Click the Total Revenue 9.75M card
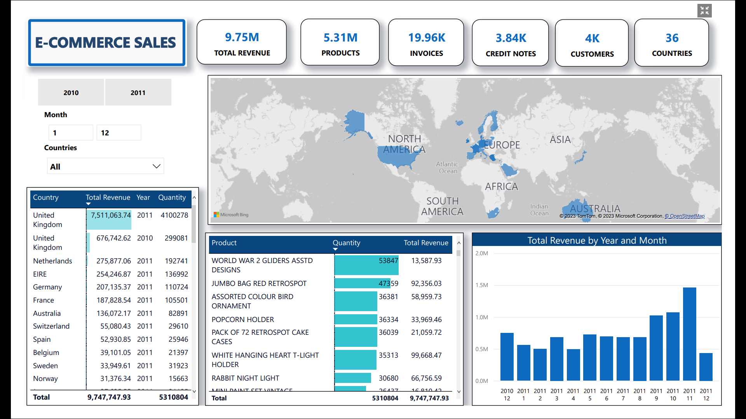The image size is (746, 419). (242, 43)
